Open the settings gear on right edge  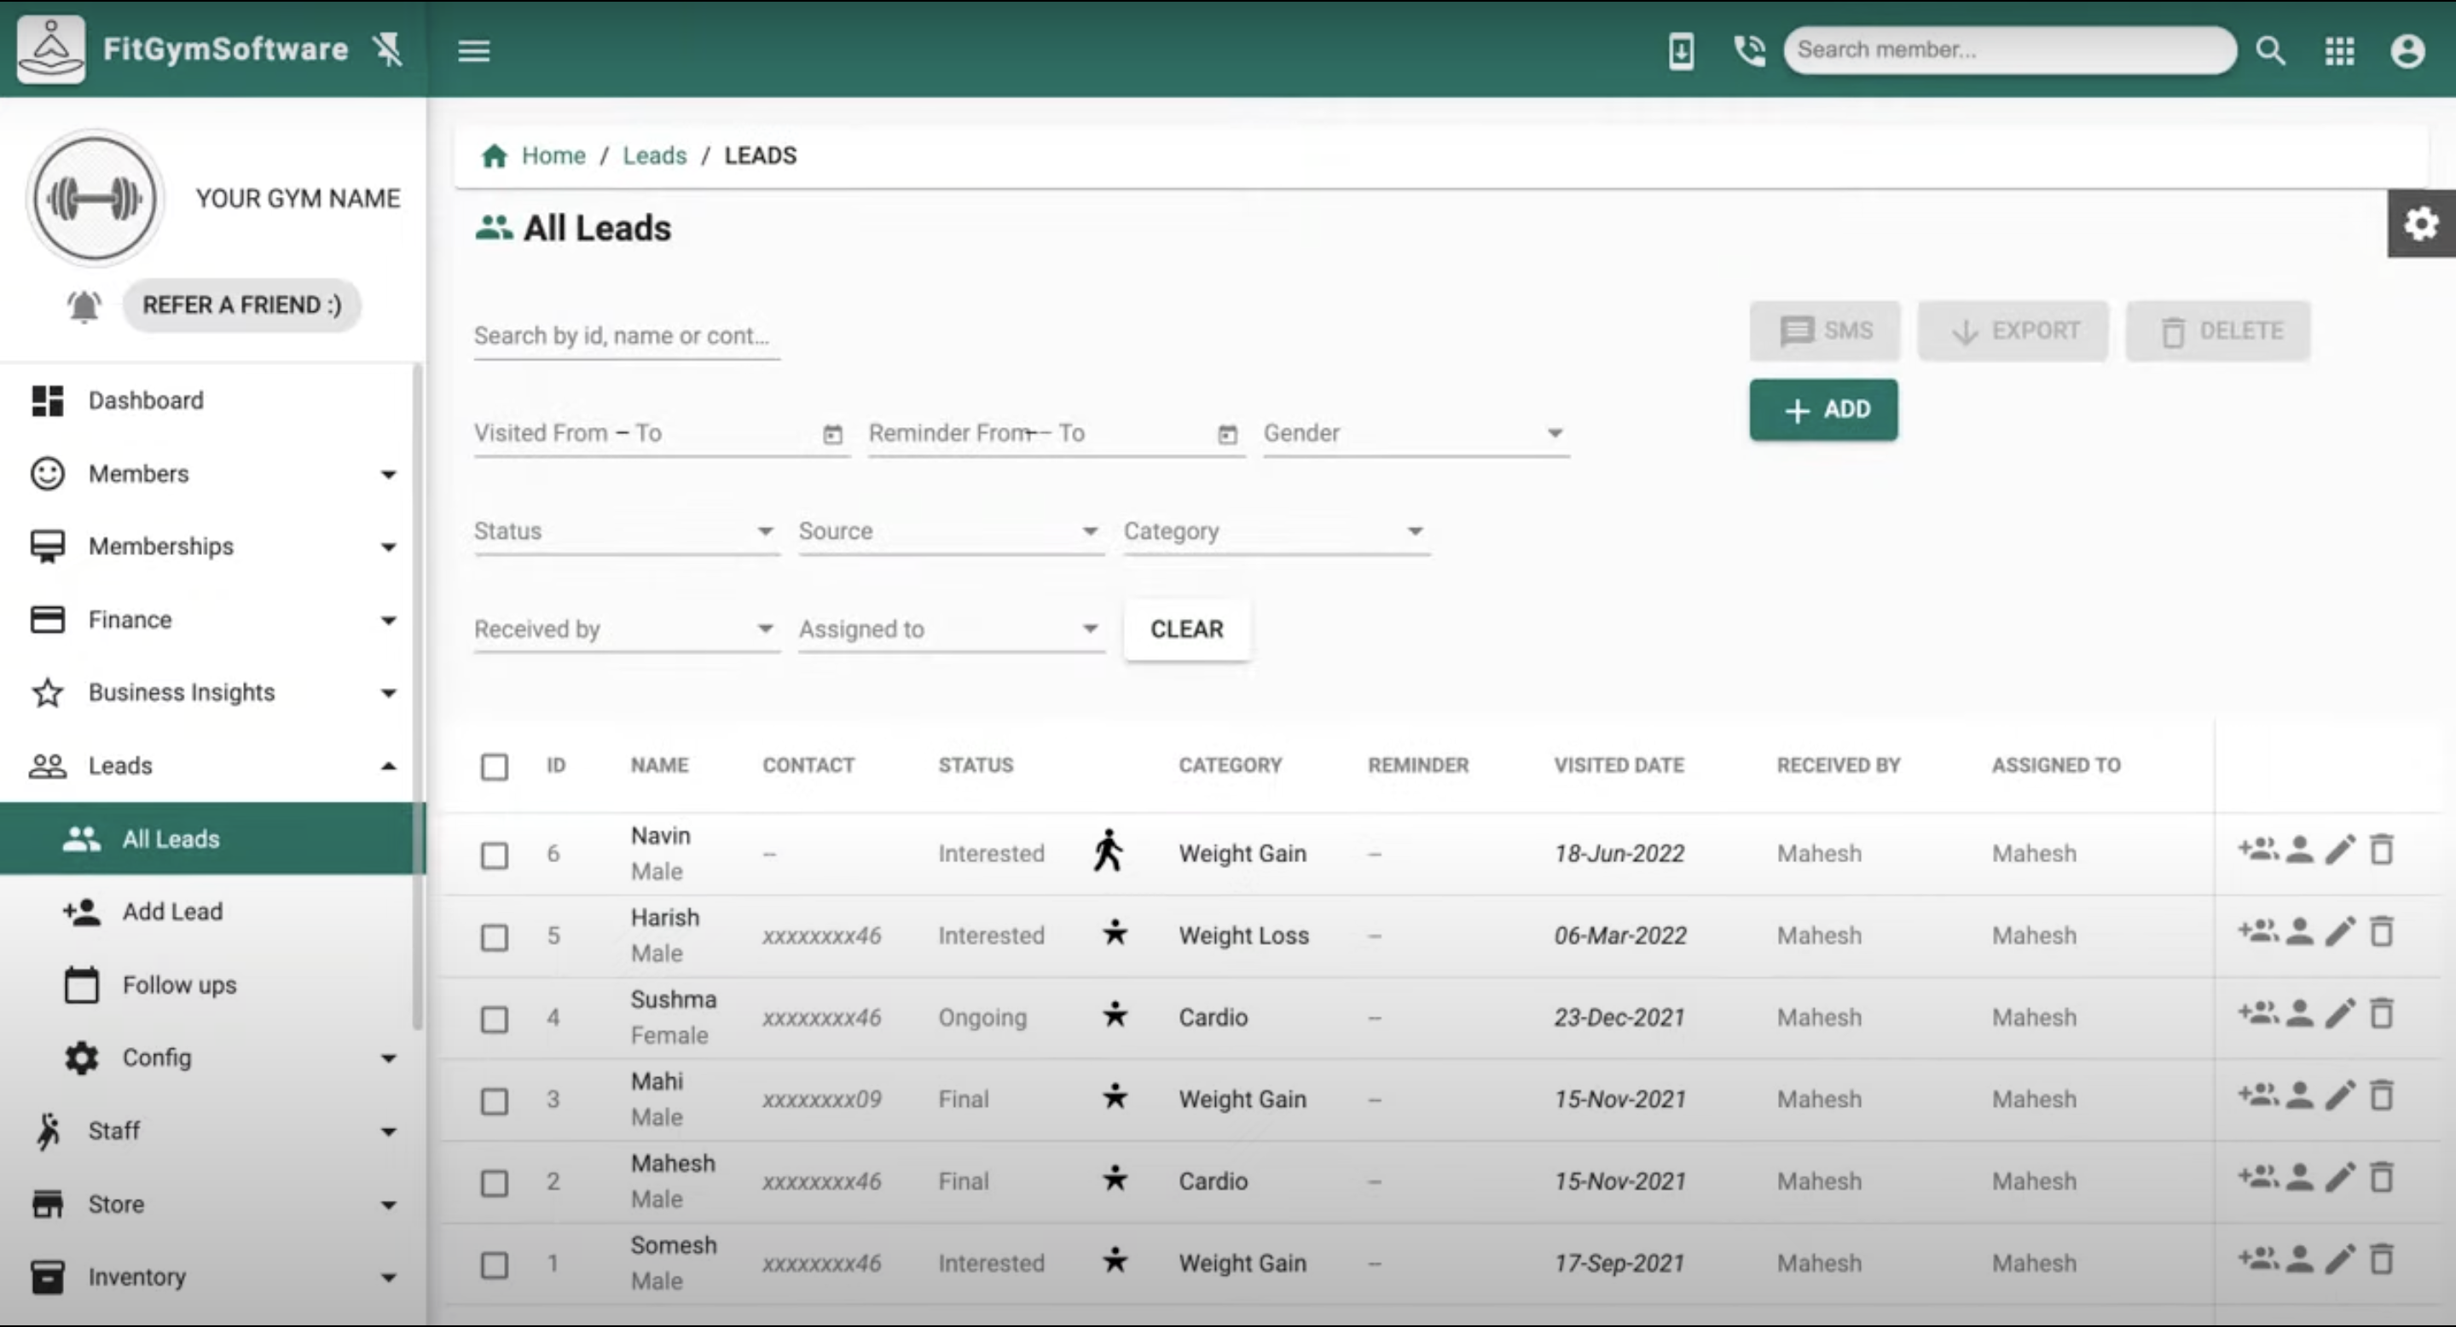(2421, 222)
